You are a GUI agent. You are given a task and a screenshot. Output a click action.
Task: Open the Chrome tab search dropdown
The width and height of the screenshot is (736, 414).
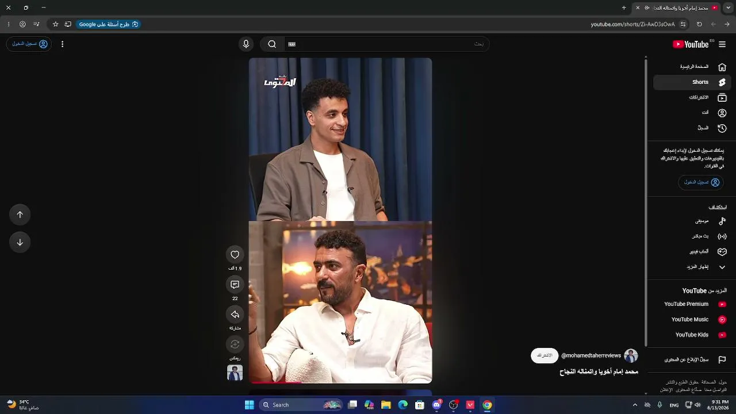[x=727, y=8]
